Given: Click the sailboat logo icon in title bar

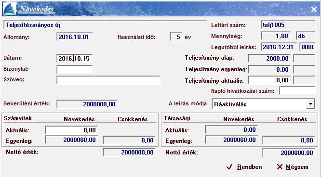Looking at the screenshot, I should pyautogui.click(x=9, y=9).
